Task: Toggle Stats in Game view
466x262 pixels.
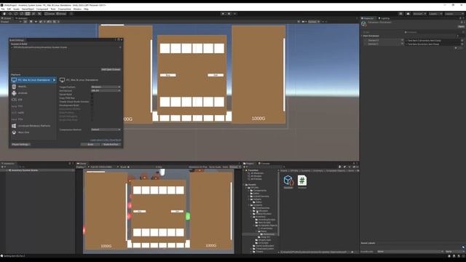Action: click(225, 167)
